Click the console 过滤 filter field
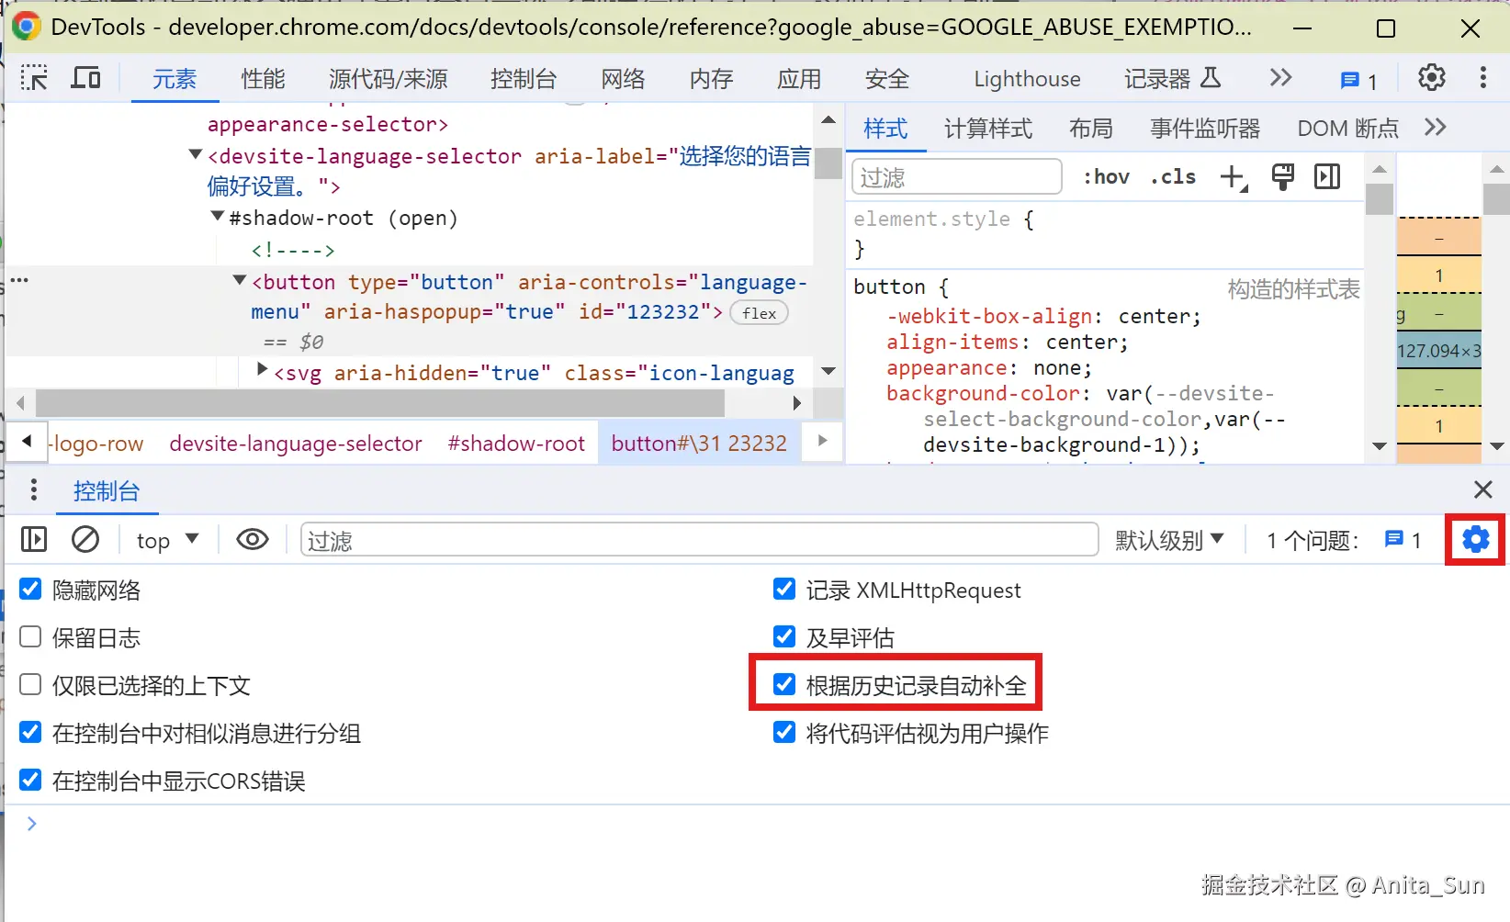 point(700,540)
